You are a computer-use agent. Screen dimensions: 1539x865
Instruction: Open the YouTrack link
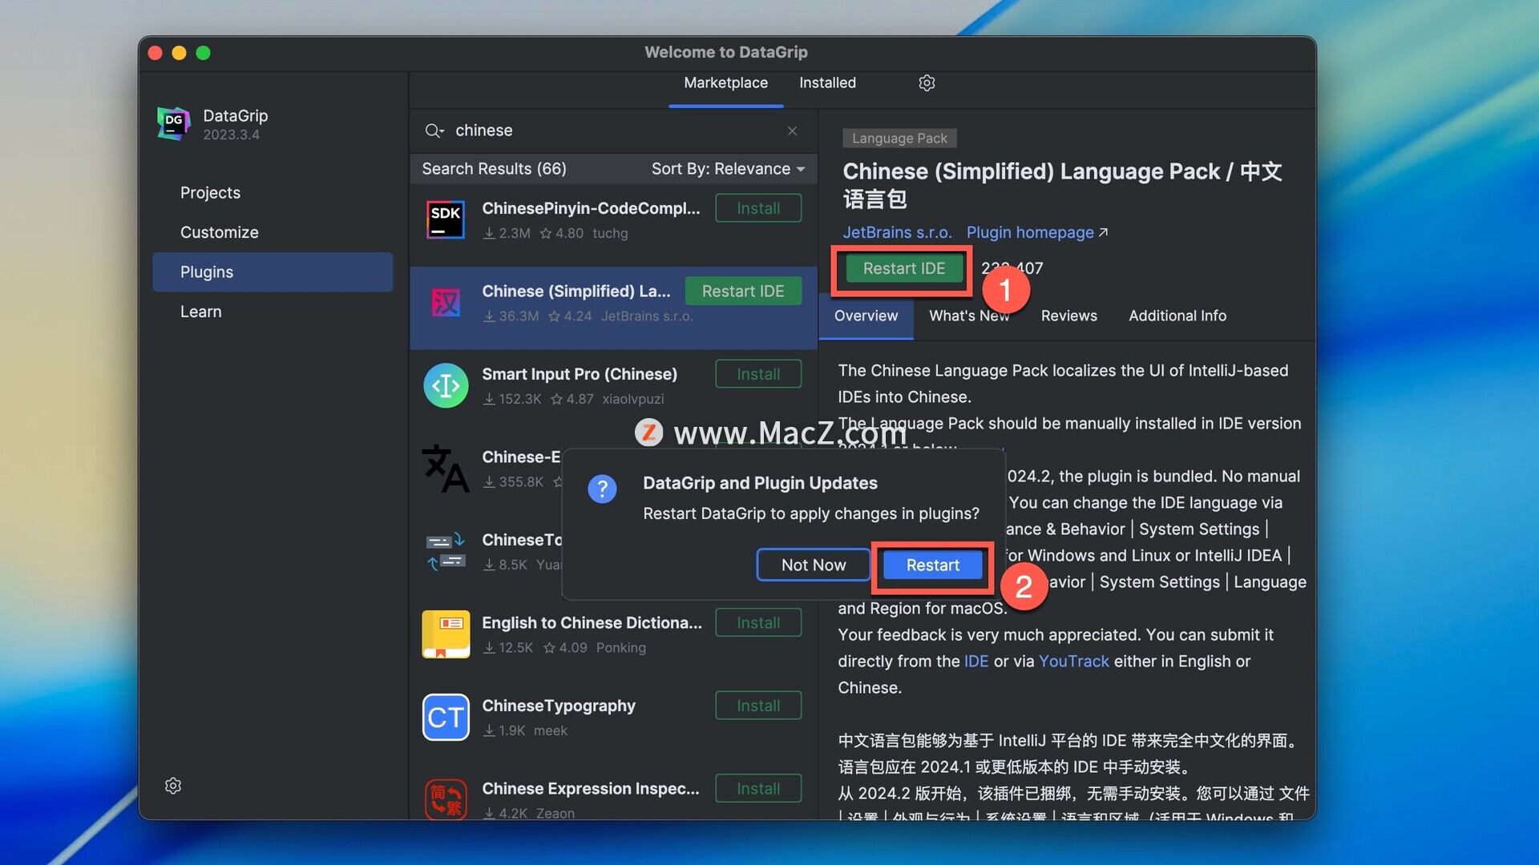[1073, 662]
